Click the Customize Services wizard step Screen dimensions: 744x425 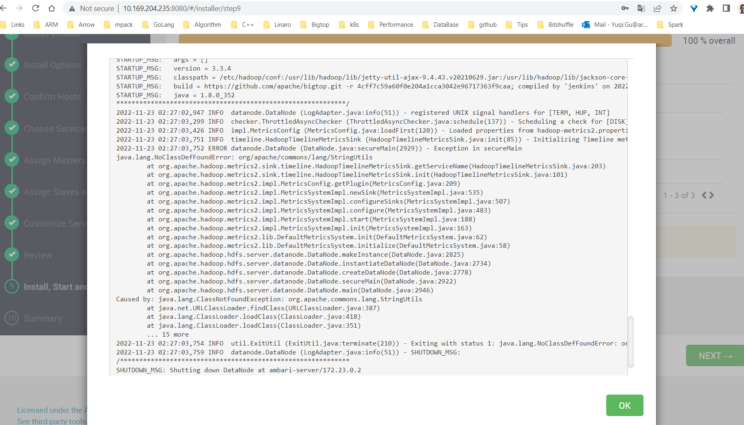point(55,223)
